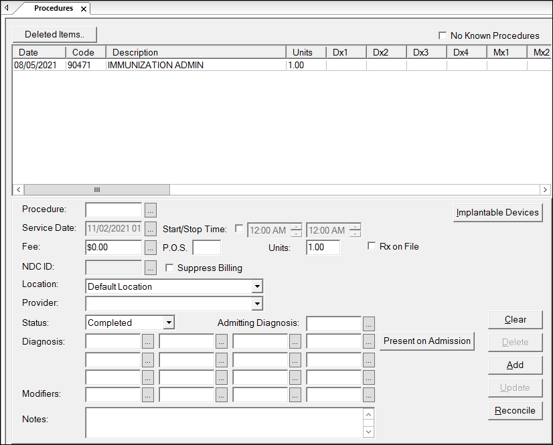Click the Clear button
Viewport: 553px width, 445px height.
tap(516, 319)
